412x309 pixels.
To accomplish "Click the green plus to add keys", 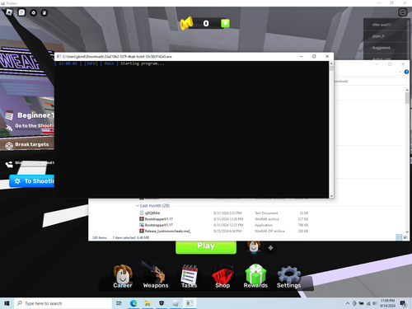I will pyautogui.click(x=225, y=23).
